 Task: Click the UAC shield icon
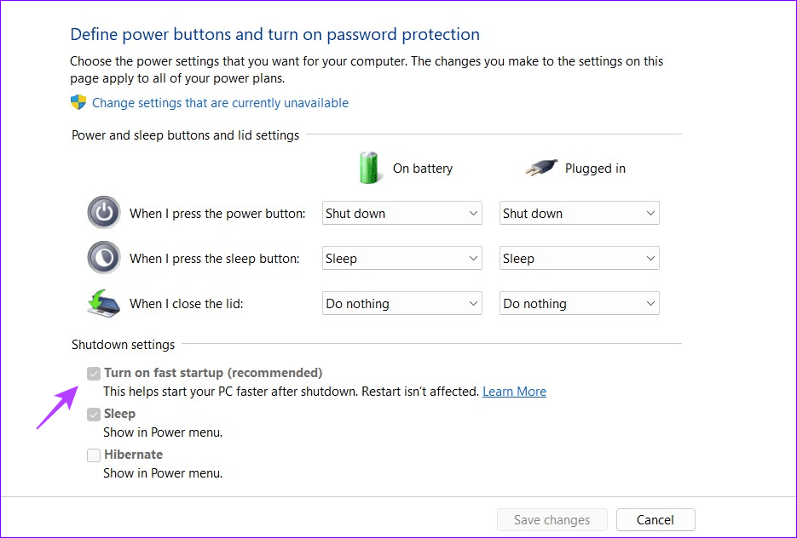(x=78, y=103)
